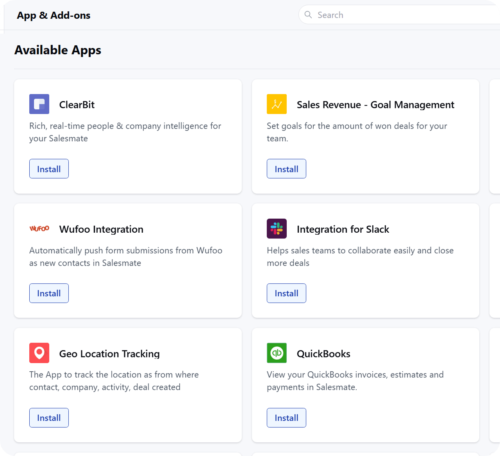Click the QuickBooks logo icon
This screenshot has height=456, width=500.
(277, 353)
